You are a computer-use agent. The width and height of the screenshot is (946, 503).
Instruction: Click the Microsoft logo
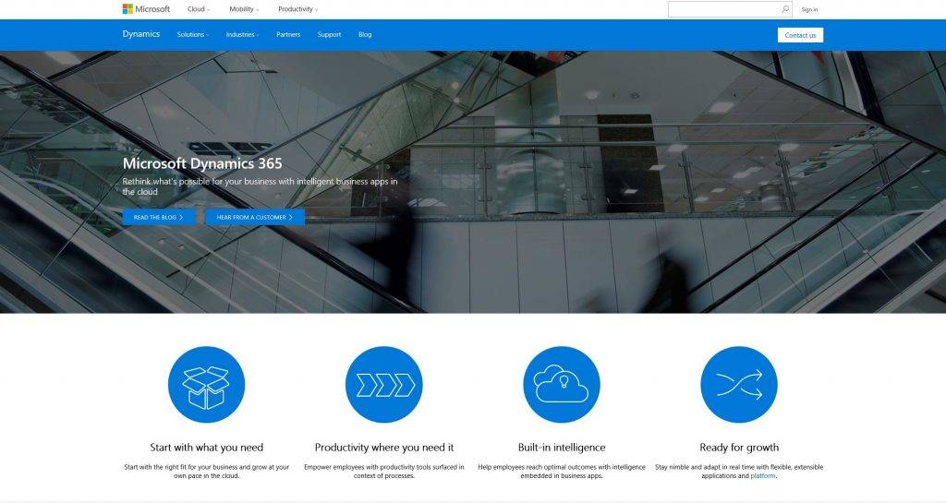146,9
